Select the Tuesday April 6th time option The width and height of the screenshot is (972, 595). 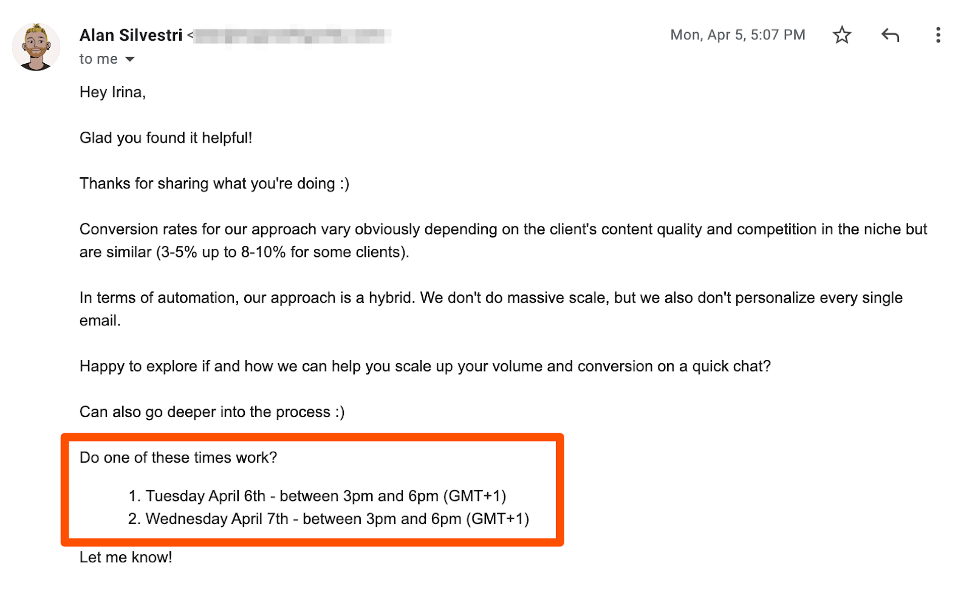coord(326,496)
